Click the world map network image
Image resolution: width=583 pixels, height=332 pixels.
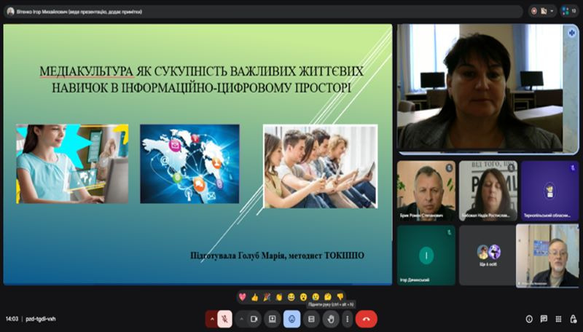click(189, 164)
